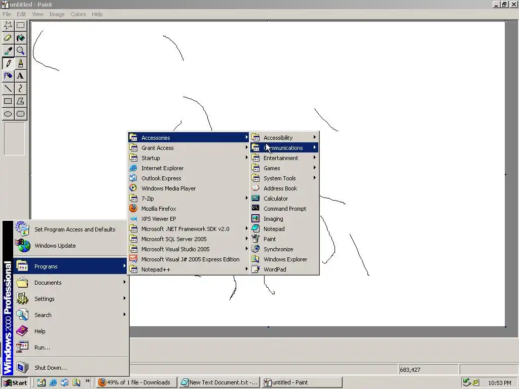The image size is (519, 389).
Task: Switch to New Text Document.txt taskbar button
Action: coord(219,383)
